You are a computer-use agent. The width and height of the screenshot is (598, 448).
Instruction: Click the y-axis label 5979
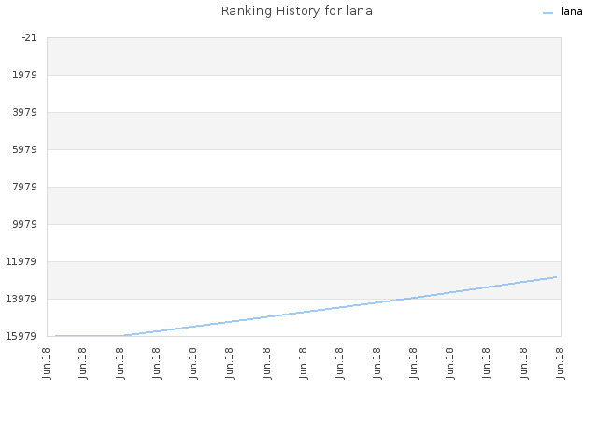(x=25, y=149)
